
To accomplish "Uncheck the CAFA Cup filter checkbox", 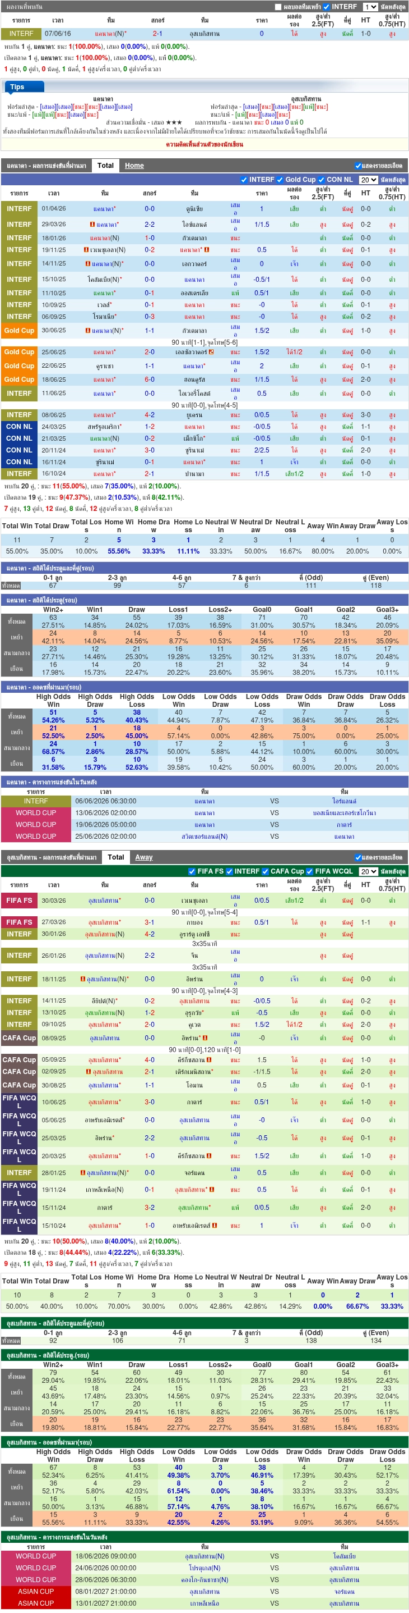I will coord(266,871).
